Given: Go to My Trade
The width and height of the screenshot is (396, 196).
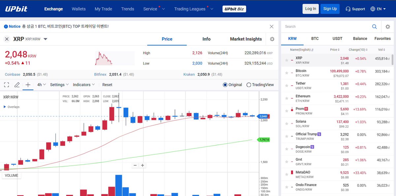Looking at the screenshot, I should tap(103, 9).
